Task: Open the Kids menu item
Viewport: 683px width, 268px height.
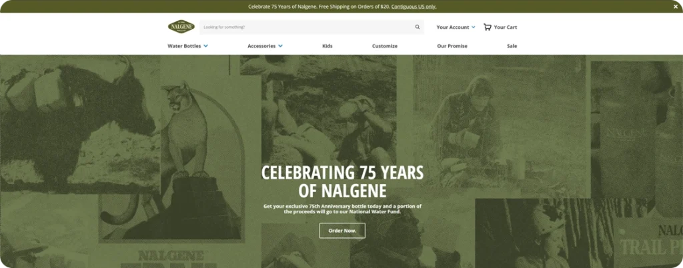Action: point(327,46)
